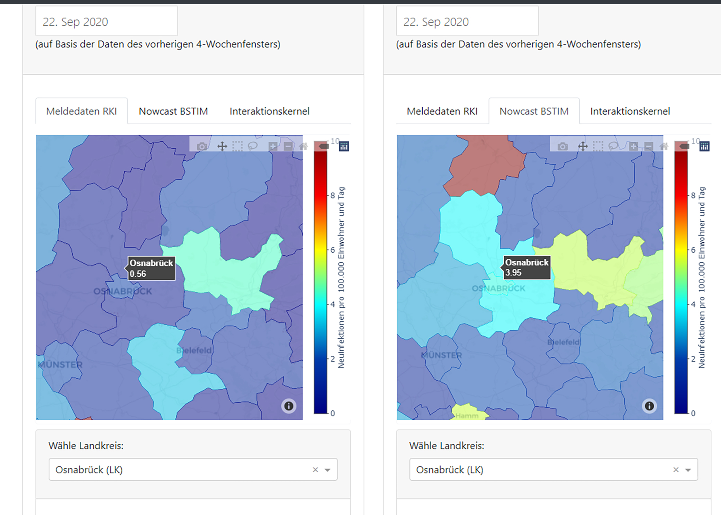Click info icon on left map
721x515 pixels.
pos(289,406)
